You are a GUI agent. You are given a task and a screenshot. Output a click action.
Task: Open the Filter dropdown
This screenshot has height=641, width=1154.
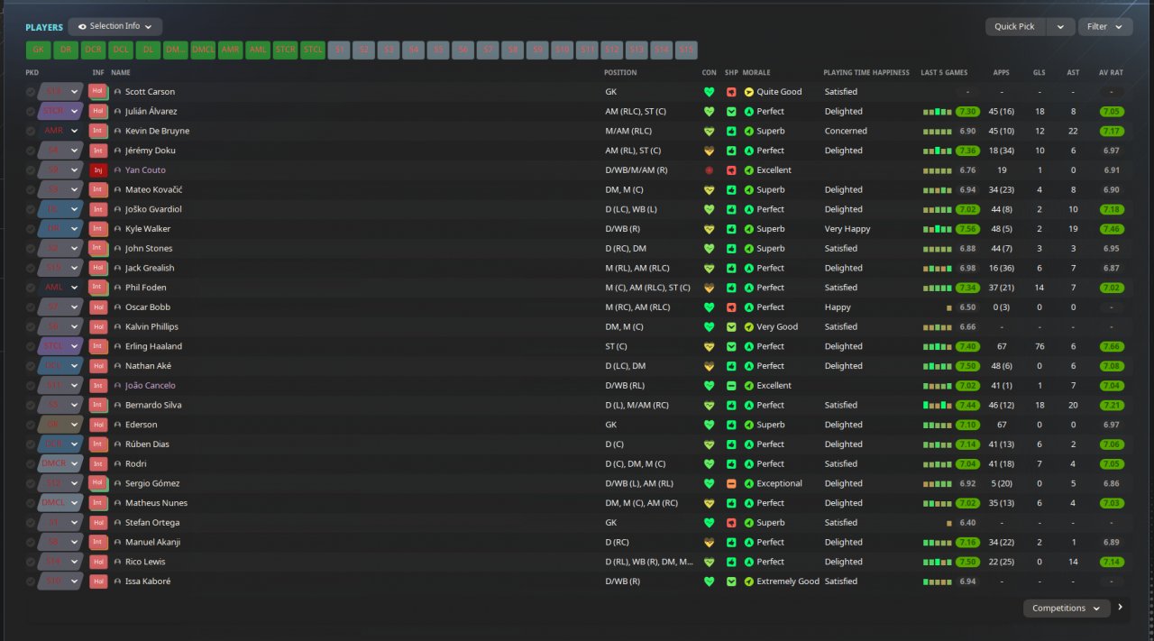point(1105,26)
